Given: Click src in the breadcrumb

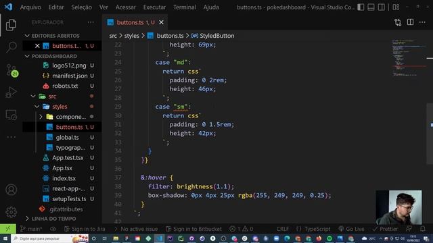Looking at the screenshot, I should pos(113,36).
